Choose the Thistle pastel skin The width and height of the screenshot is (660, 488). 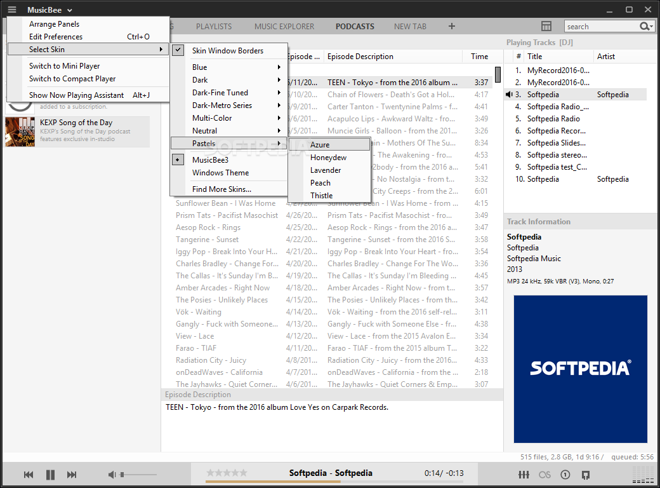[329, 195]
